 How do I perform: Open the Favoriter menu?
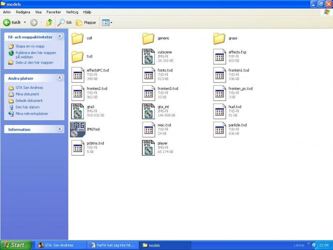[x=53, y=11]
